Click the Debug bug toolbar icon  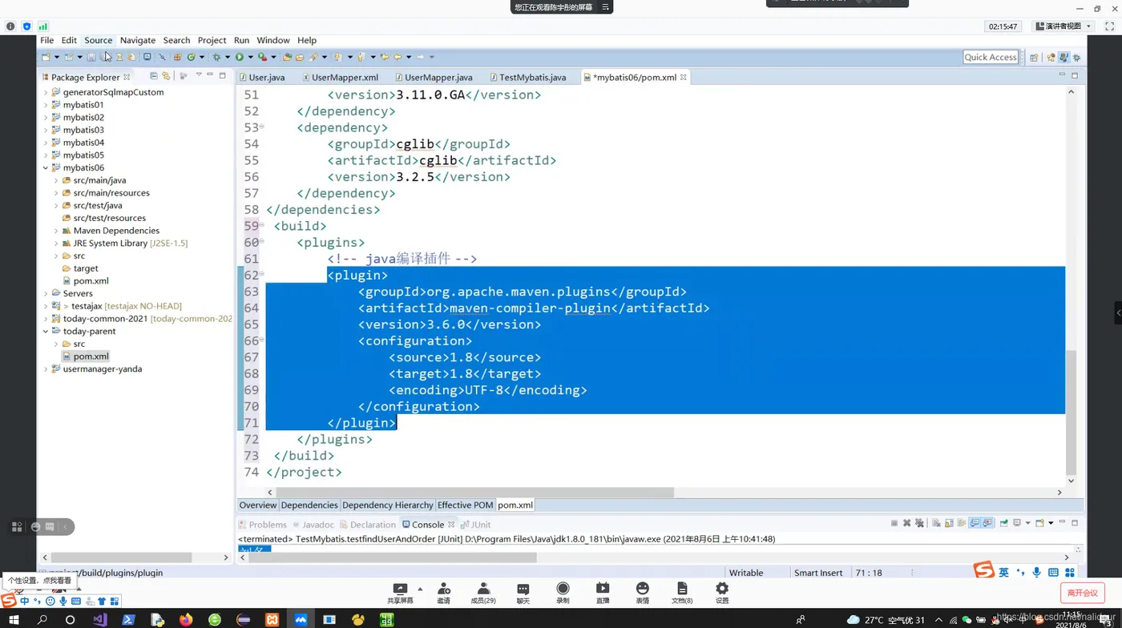coord(216,57)
